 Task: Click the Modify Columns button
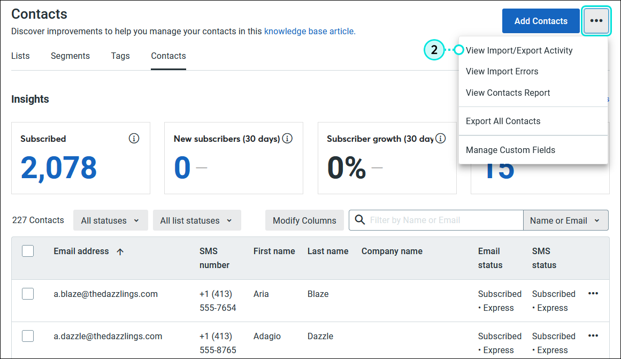pos(304,220)
